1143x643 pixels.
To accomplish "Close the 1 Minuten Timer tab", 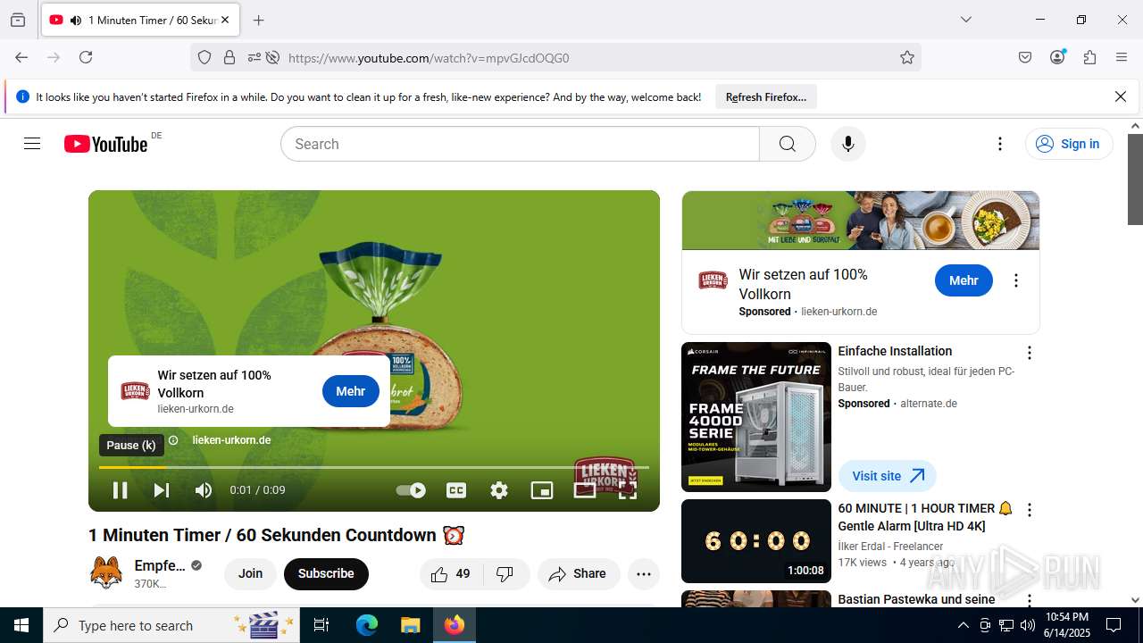I will pos(224,20).
